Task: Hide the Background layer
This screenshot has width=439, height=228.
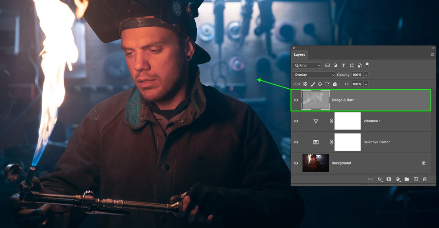Action: tap(296, 163)
